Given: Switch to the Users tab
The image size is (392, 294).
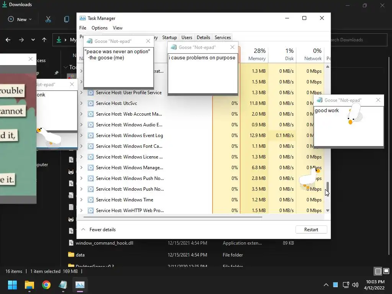Looking at the screenshot, I should (x=187, y=38).
